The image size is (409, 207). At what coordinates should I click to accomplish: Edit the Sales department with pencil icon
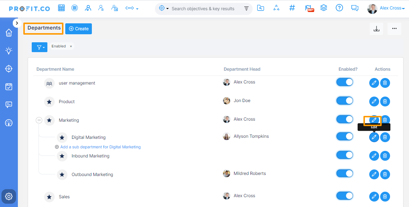click(x=374, y=197)
